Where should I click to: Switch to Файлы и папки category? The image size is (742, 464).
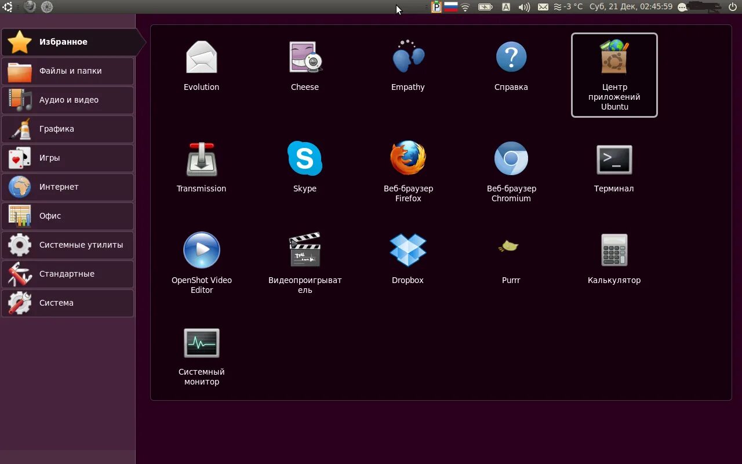[68, 71]
